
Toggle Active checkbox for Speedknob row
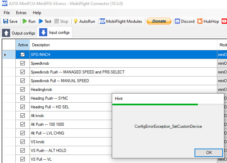[23, 63]
